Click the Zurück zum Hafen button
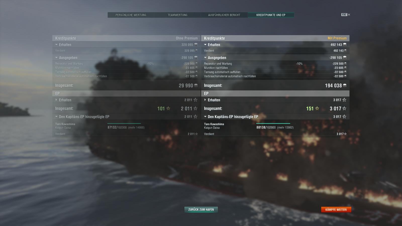The width and height of the screenshot is (402, 226). pyautogui.click(x=201, y=209)
